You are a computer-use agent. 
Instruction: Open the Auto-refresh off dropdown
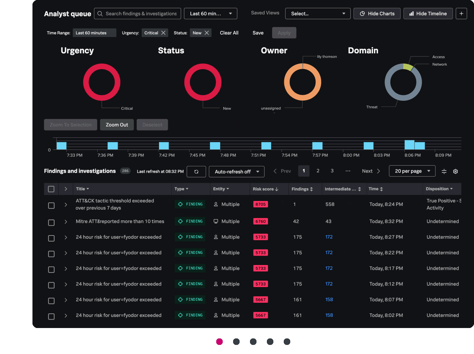coord(236,171)
